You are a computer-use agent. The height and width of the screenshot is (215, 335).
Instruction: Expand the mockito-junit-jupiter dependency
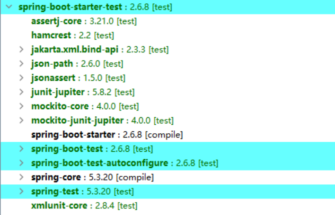tap(21, 120)
